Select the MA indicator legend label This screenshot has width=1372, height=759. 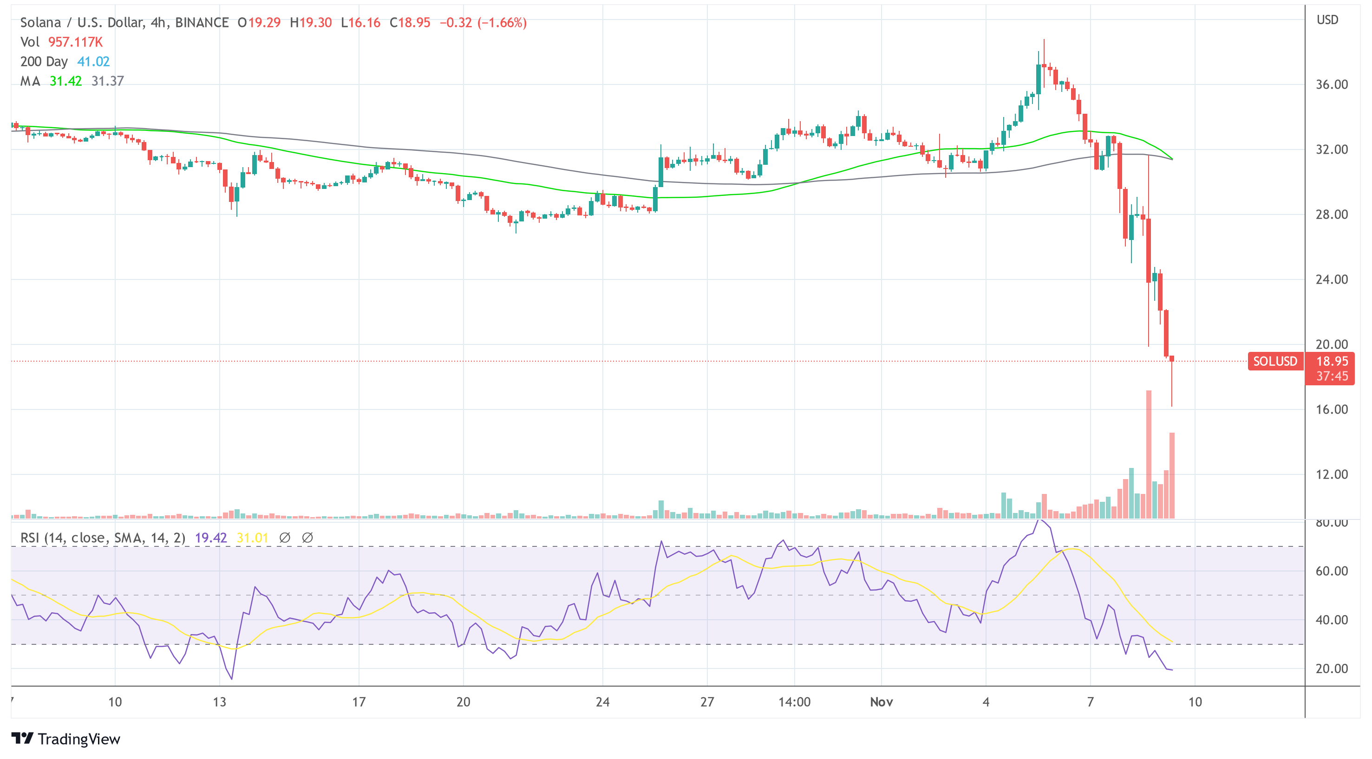pyautogui.click(x=30, y=81)
